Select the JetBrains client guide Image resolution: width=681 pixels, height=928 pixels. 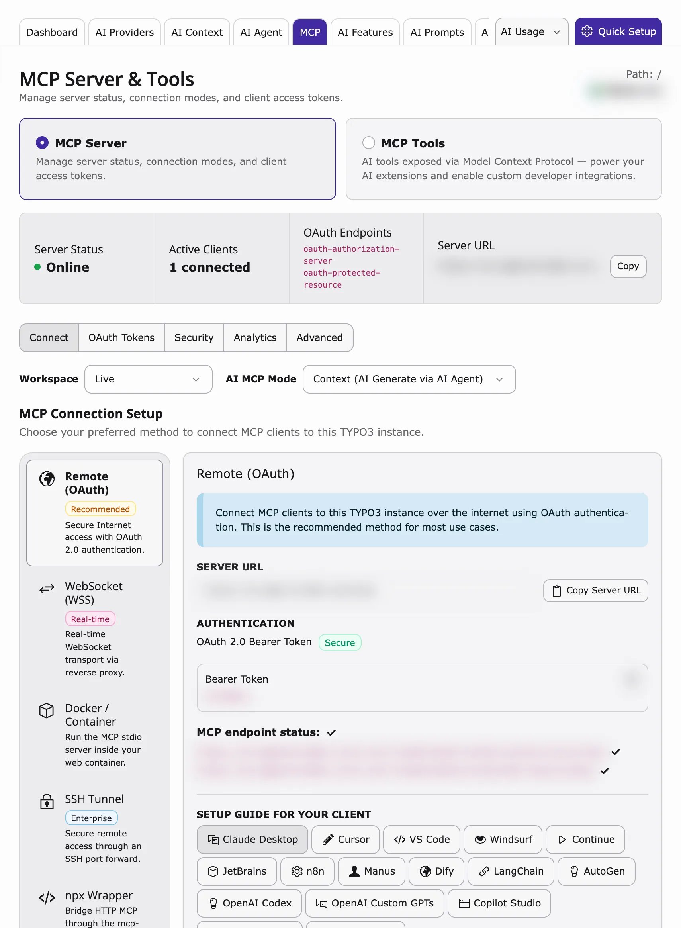pos(237,871)
